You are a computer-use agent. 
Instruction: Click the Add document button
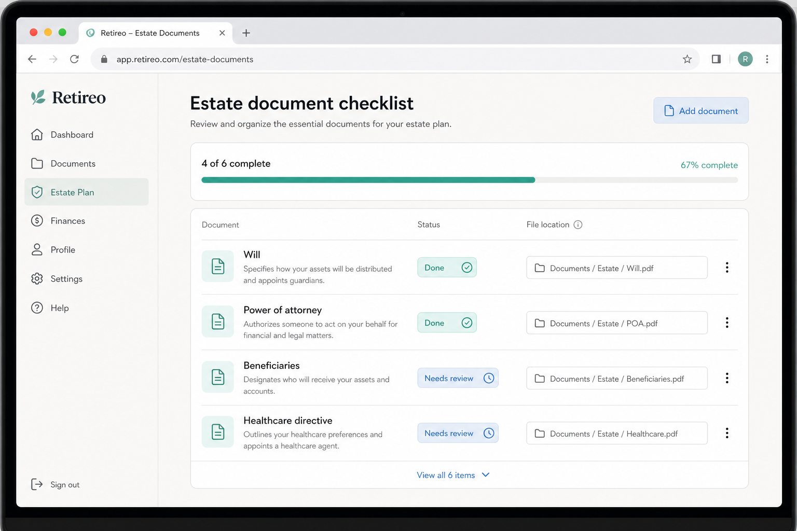point(701,110)
